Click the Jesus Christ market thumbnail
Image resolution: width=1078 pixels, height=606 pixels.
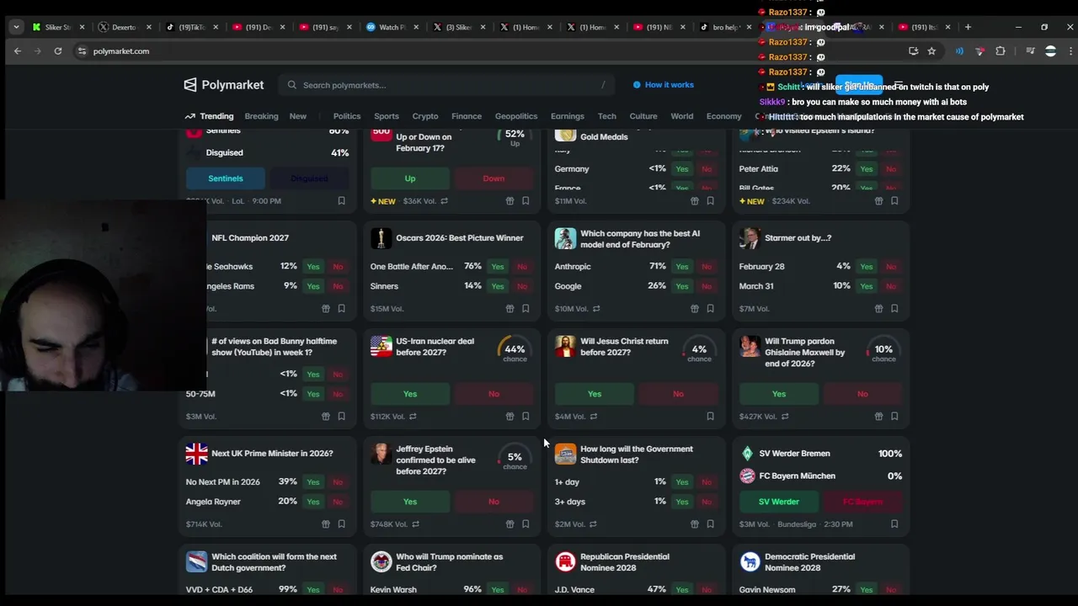566,347
